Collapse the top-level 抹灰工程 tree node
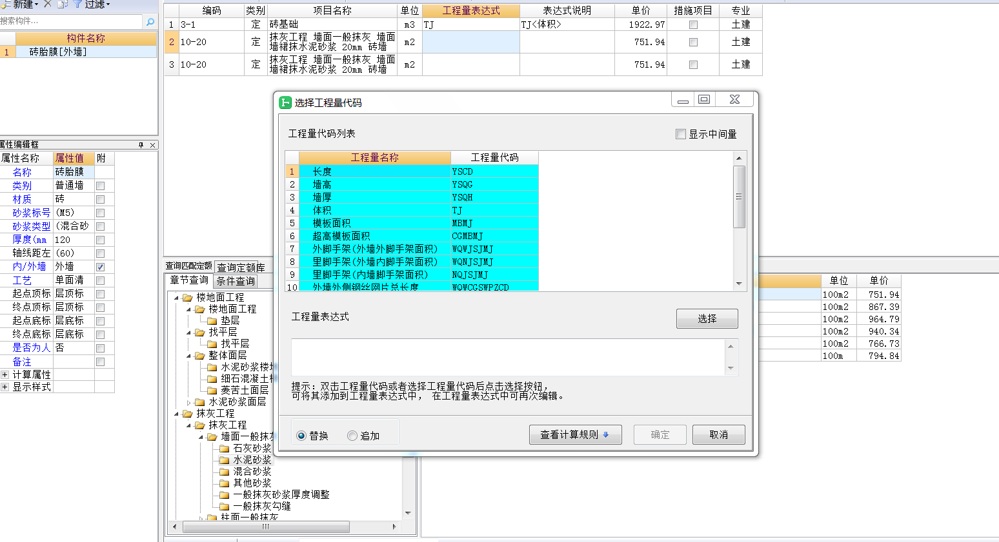The image size is (999, 542). coord(176,413)
